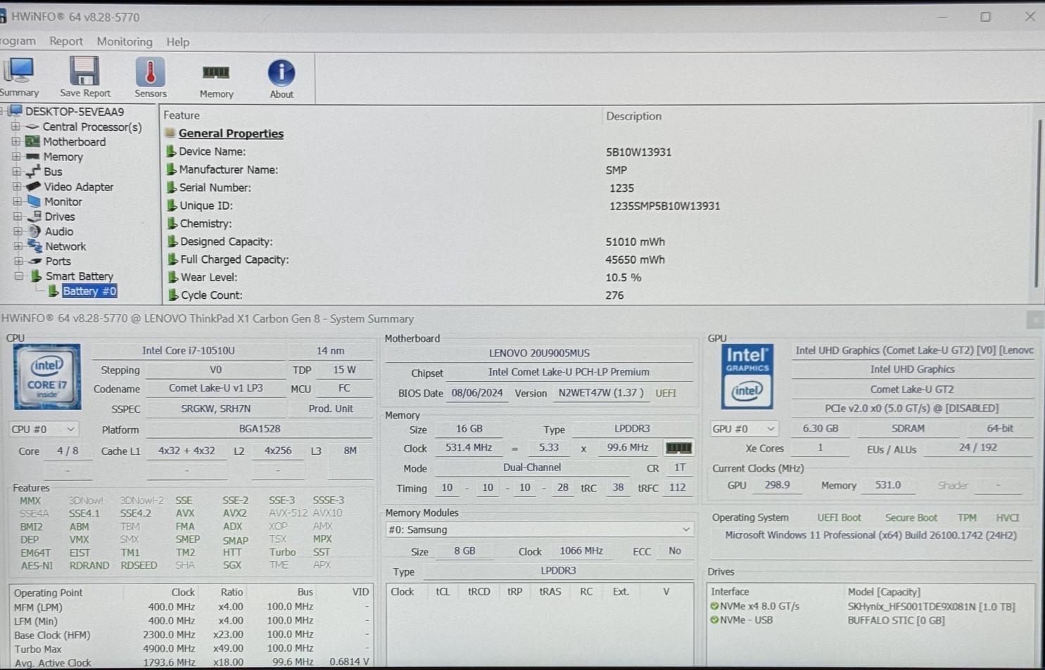
Task: Open the CPU #0 dropdown
Action: click(44, 429)
